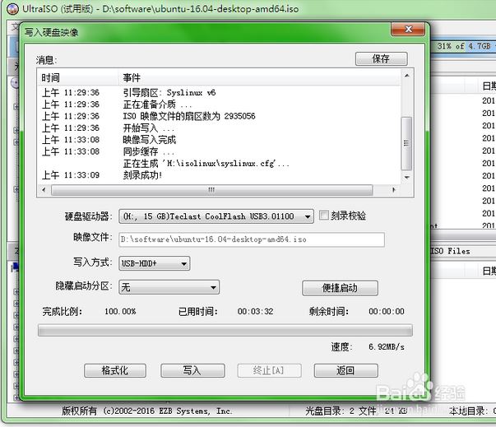This screenshot has height=427, width=496.
Task: Click the 映像文件 path input field
Action: 252,239
